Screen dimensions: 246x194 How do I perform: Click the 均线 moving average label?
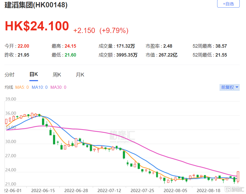(x=9, y=87)
